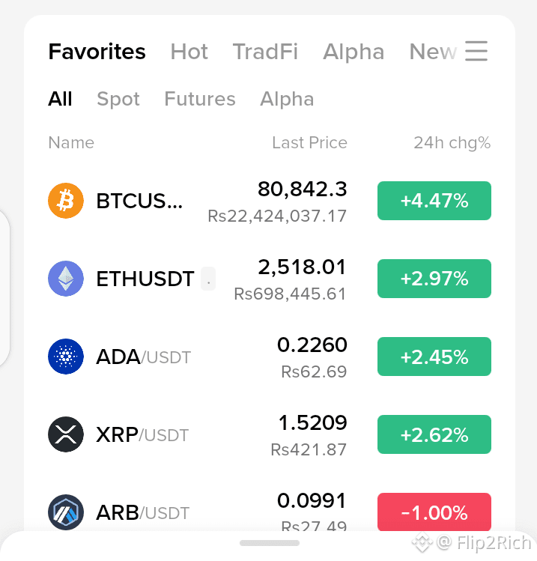Tap the Cardano ADA coin icon
Viewport: 537px width, 561px height.
tap(66, 357)
